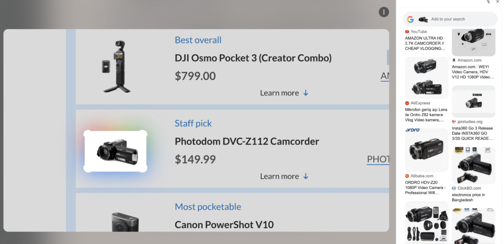Close the search side panel
Image resolution: width=504 pixels, height=244 pixels.
click(x=498, y=2)
